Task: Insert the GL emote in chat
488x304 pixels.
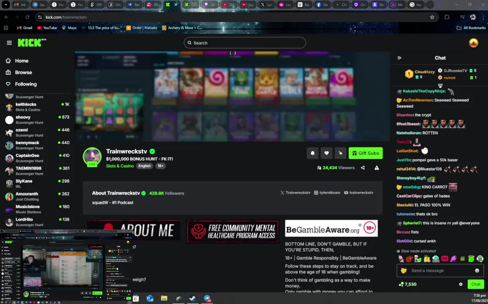Action: 427,259
